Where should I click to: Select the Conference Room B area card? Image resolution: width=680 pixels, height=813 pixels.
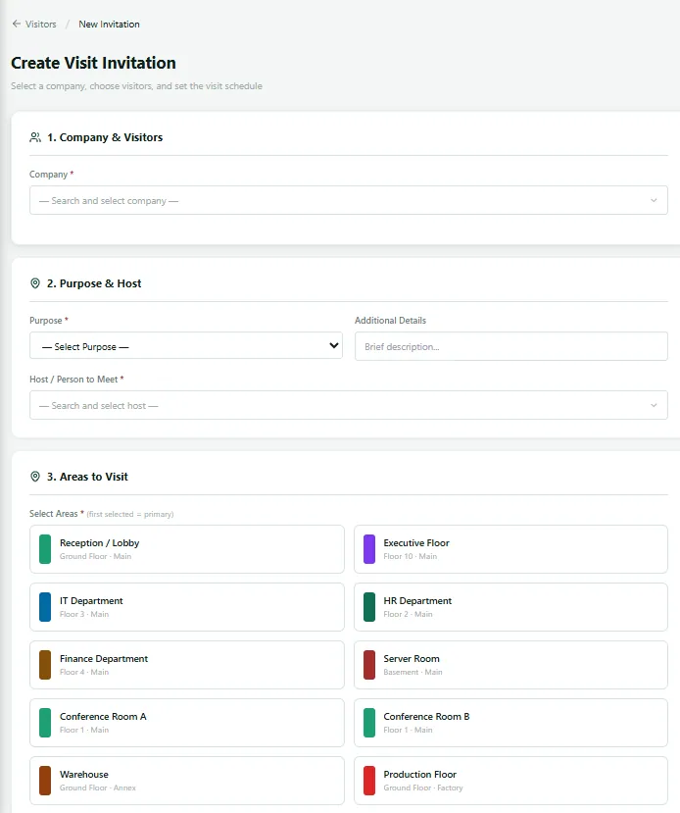point(510,723)
